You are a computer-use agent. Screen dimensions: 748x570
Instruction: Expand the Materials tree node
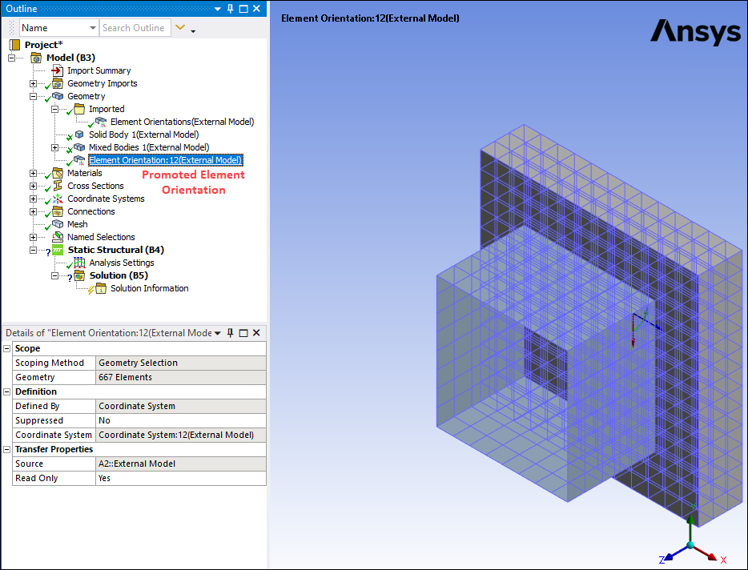click(x=33, y=172)
